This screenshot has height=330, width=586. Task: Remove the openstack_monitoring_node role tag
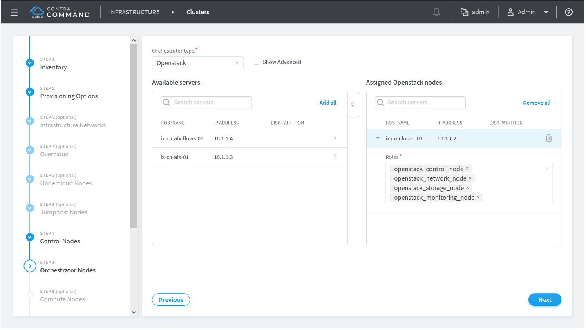(x=478, y=198)
